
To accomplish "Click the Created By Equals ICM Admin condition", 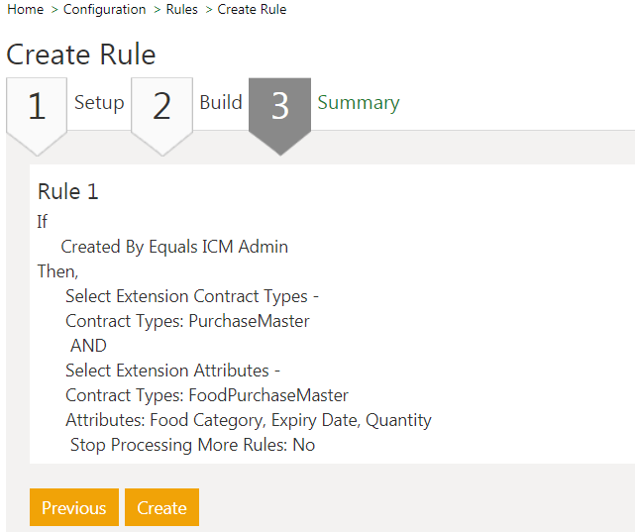I will point(174,247).
